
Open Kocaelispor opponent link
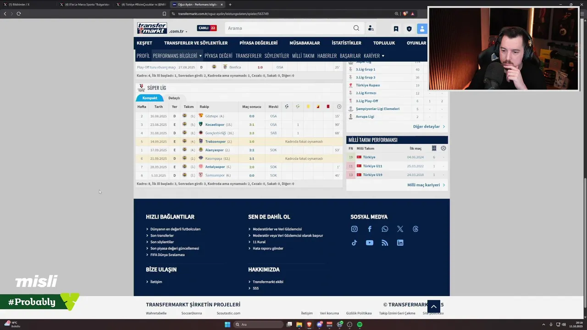coord(215,125)
